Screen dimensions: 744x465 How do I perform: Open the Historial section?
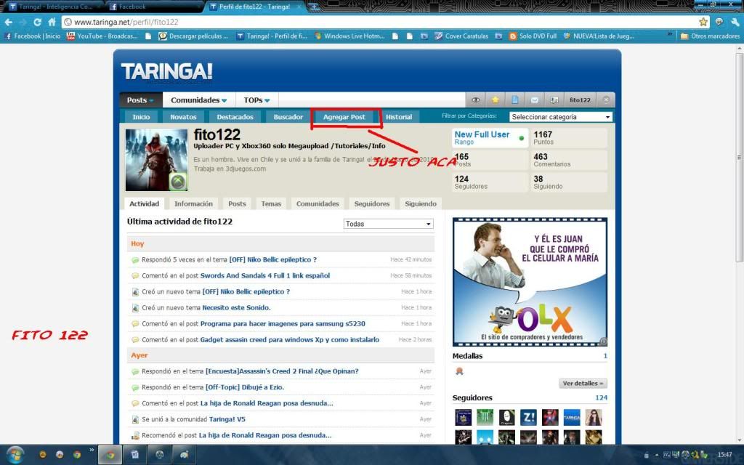coord(399,117)
